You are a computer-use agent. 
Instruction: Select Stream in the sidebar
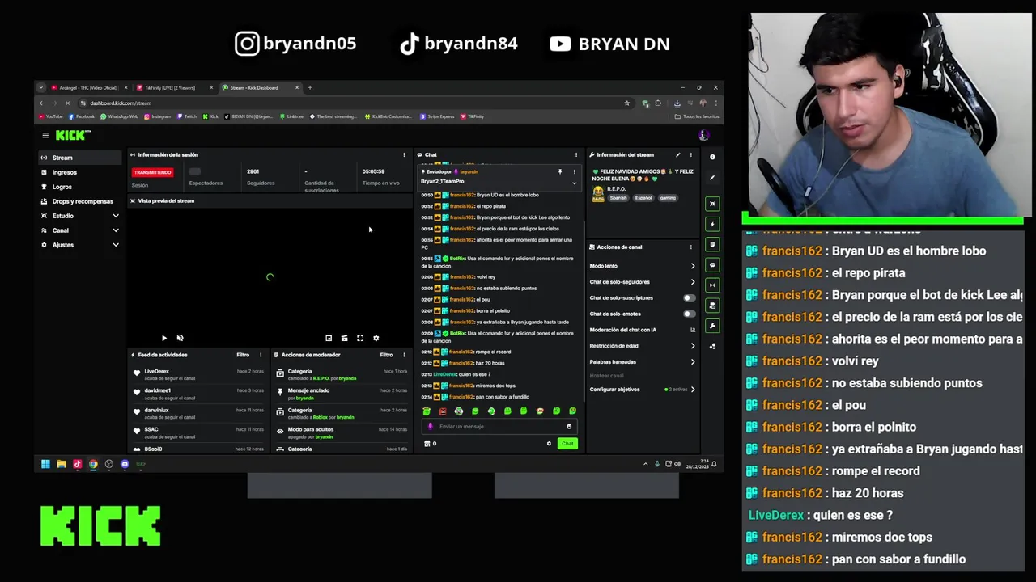tap(80, 158)
